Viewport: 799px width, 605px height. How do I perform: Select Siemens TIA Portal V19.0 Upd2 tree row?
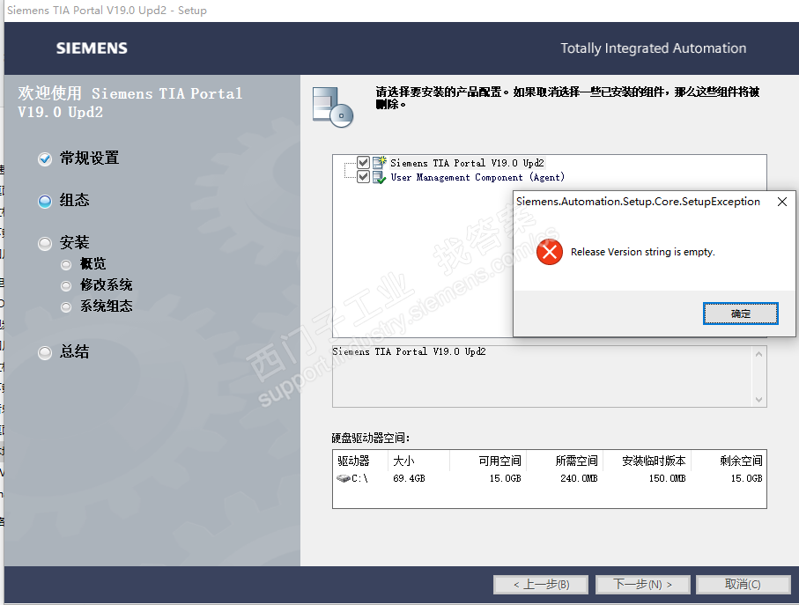point(467,163)
